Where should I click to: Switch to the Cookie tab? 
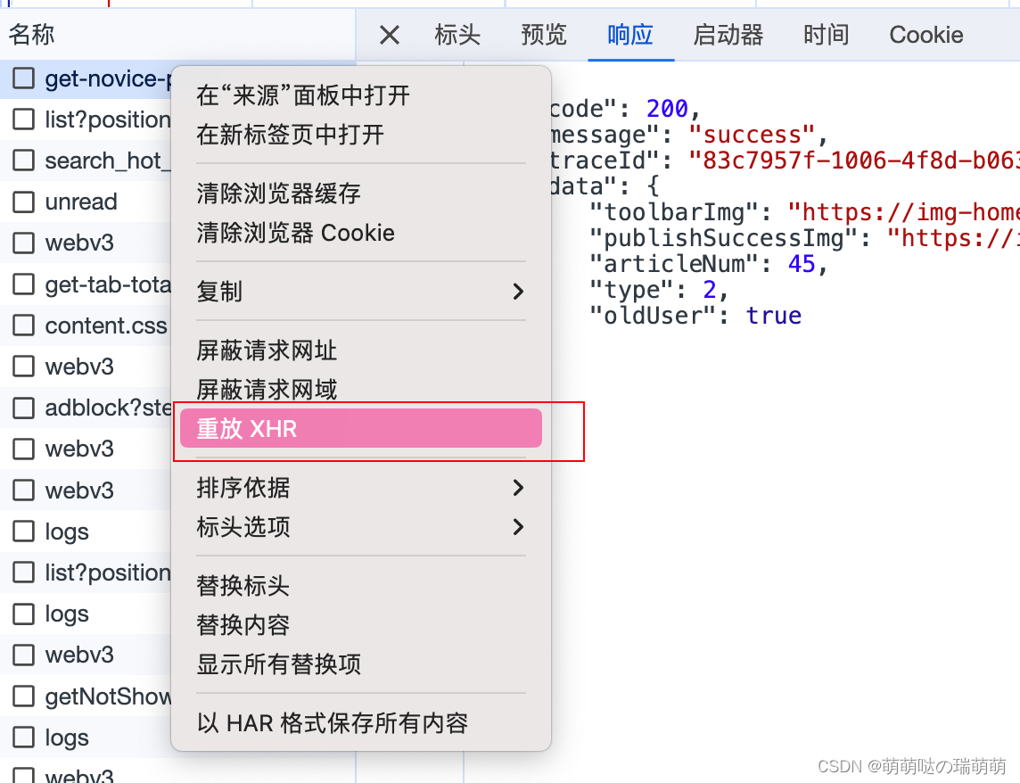925,36
